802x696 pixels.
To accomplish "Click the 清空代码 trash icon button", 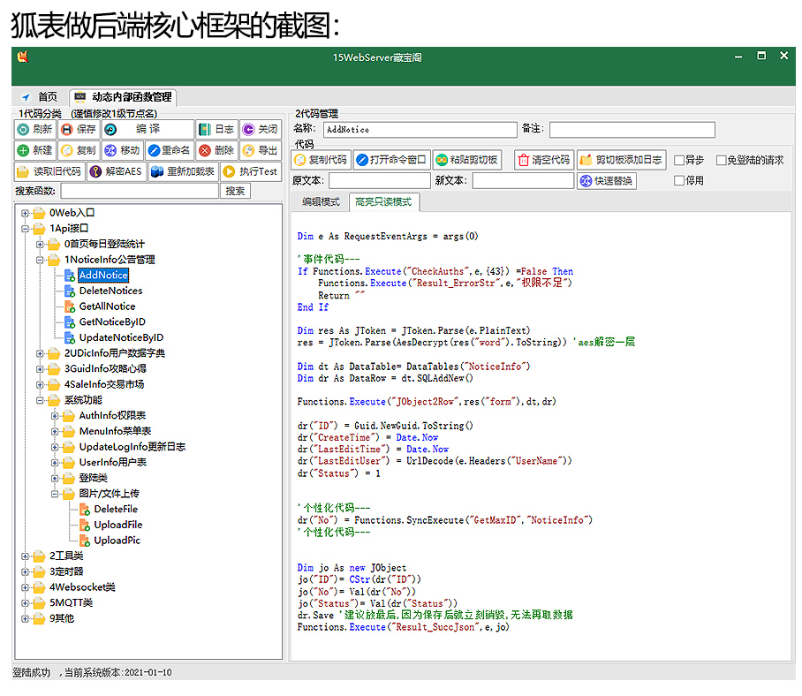I will (544, 160).
